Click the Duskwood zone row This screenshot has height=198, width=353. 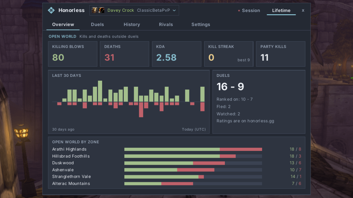point(177,163)
